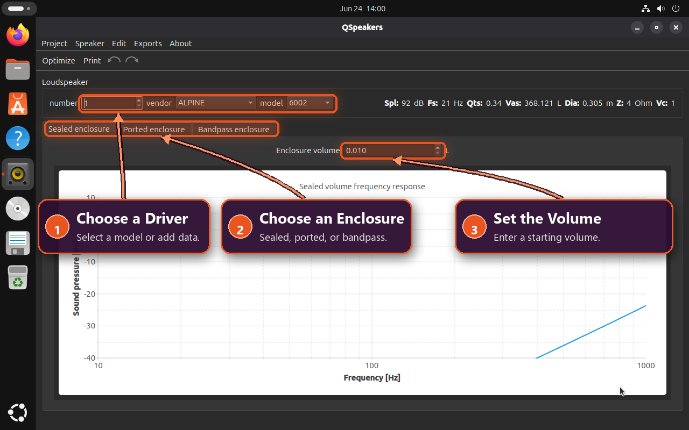Maximize the QSpeakers window
The image size is (689, 430).
657,27
